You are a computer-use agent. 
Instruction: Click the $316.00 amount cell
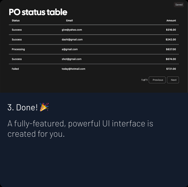(171, 30)
